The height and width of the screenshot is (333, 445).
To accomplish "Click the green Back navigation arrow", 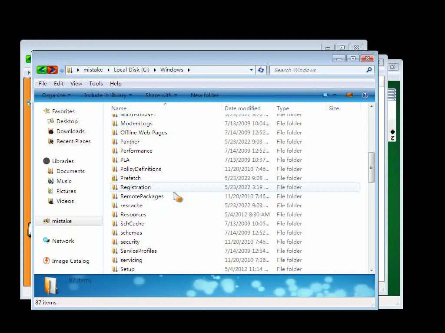I will (42, 70).
